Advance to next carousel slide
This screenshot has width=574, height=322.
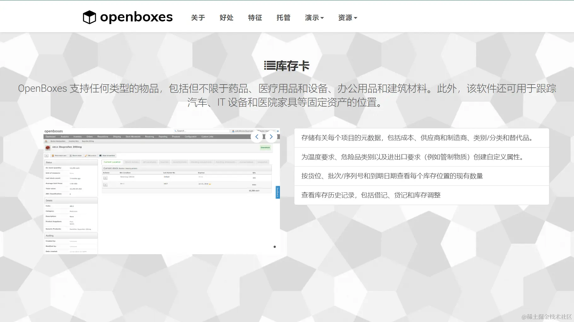click(271, 137)
